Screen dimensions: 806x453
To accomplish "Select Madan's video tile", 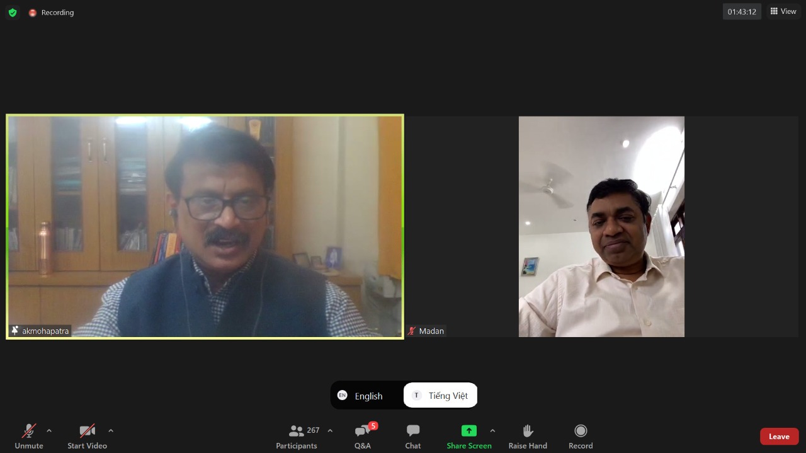I will point(602,226).
